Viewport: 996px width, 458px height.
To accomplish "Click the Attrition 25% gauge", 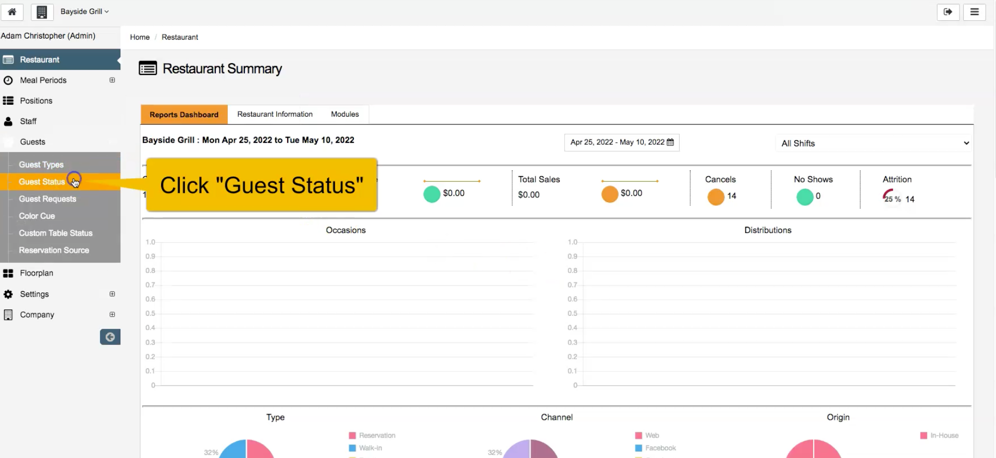I will (x=891, y=197).
